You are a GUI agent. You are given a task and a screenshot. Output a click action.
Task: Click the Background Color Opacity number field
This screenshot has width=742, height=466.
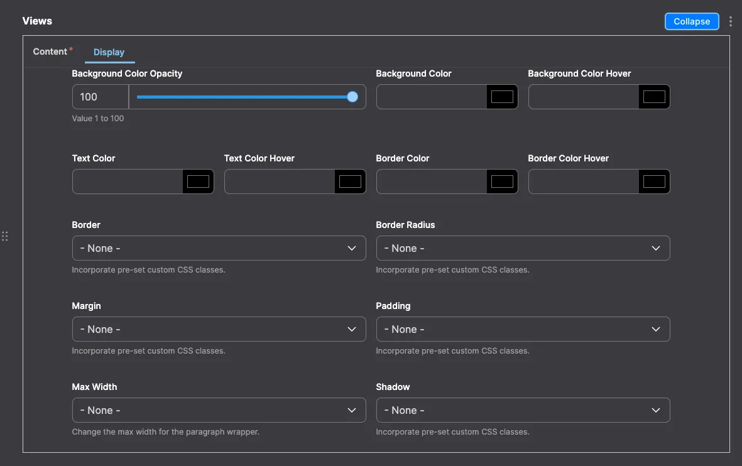(101, 97)
